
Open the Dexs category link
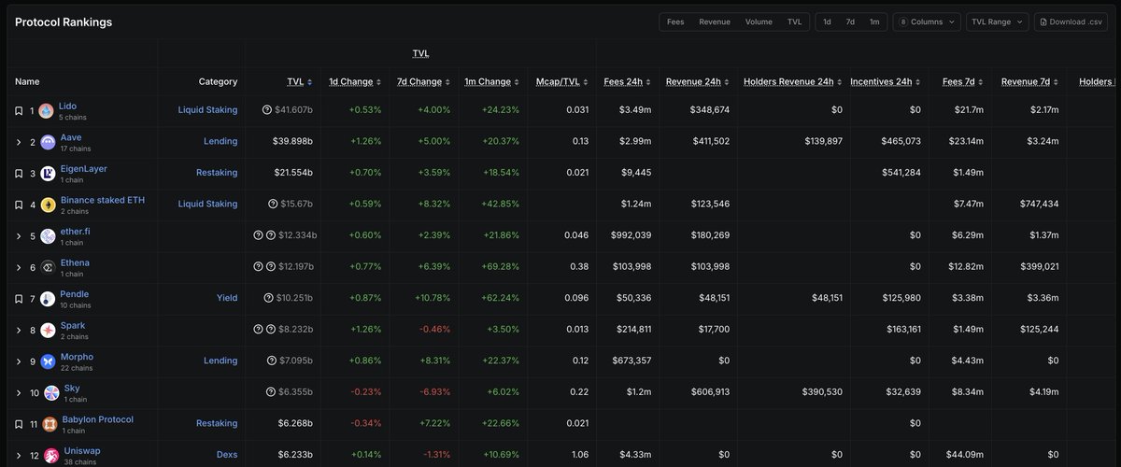pos(226,455)
